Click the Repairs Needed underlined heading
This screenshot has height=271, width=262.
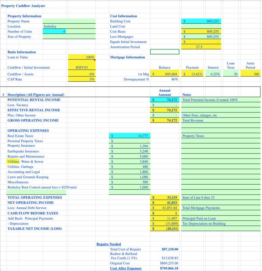pyautogui.click(x=108, y=244)
